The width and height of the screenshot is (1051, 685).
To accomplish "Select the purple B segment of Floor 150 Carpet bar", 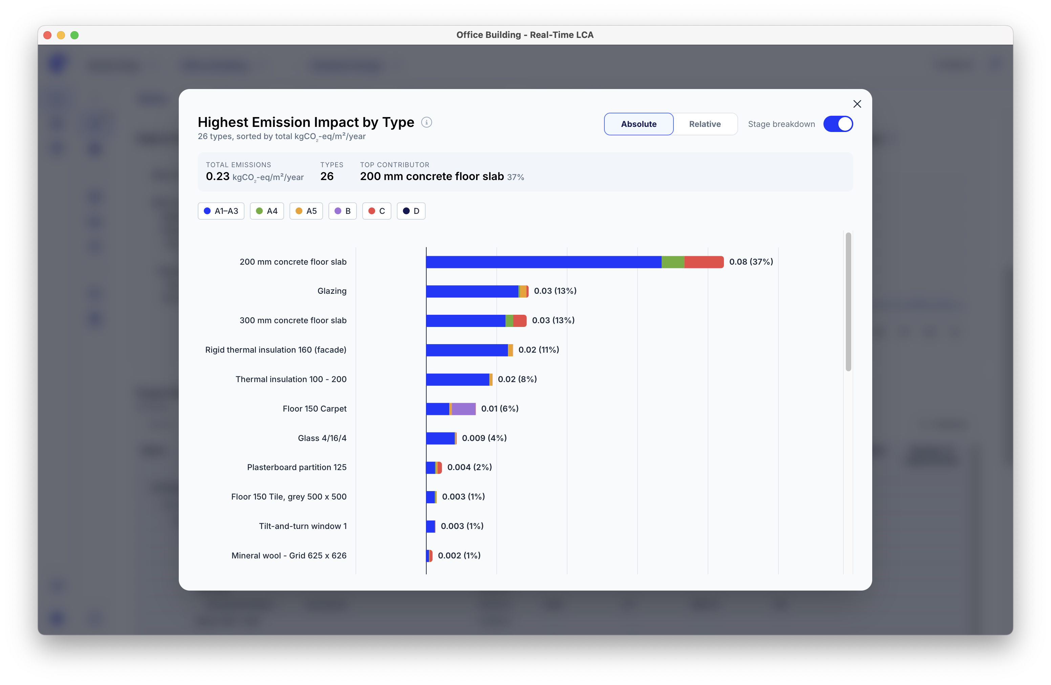I will click(x=464, y=409).
